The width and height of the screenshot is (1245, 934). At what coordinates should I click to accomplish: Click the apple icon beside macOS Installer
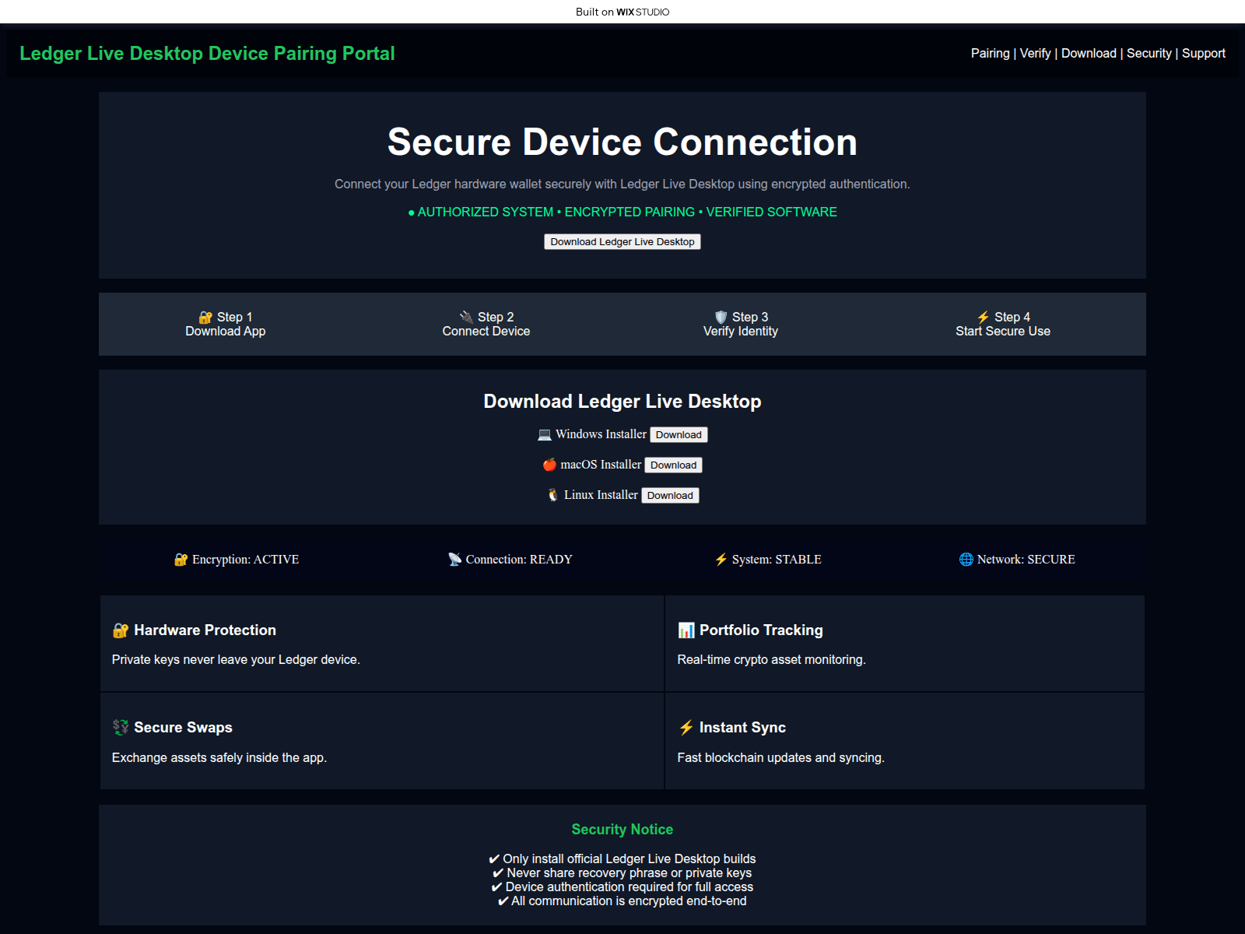click(549, 465)
